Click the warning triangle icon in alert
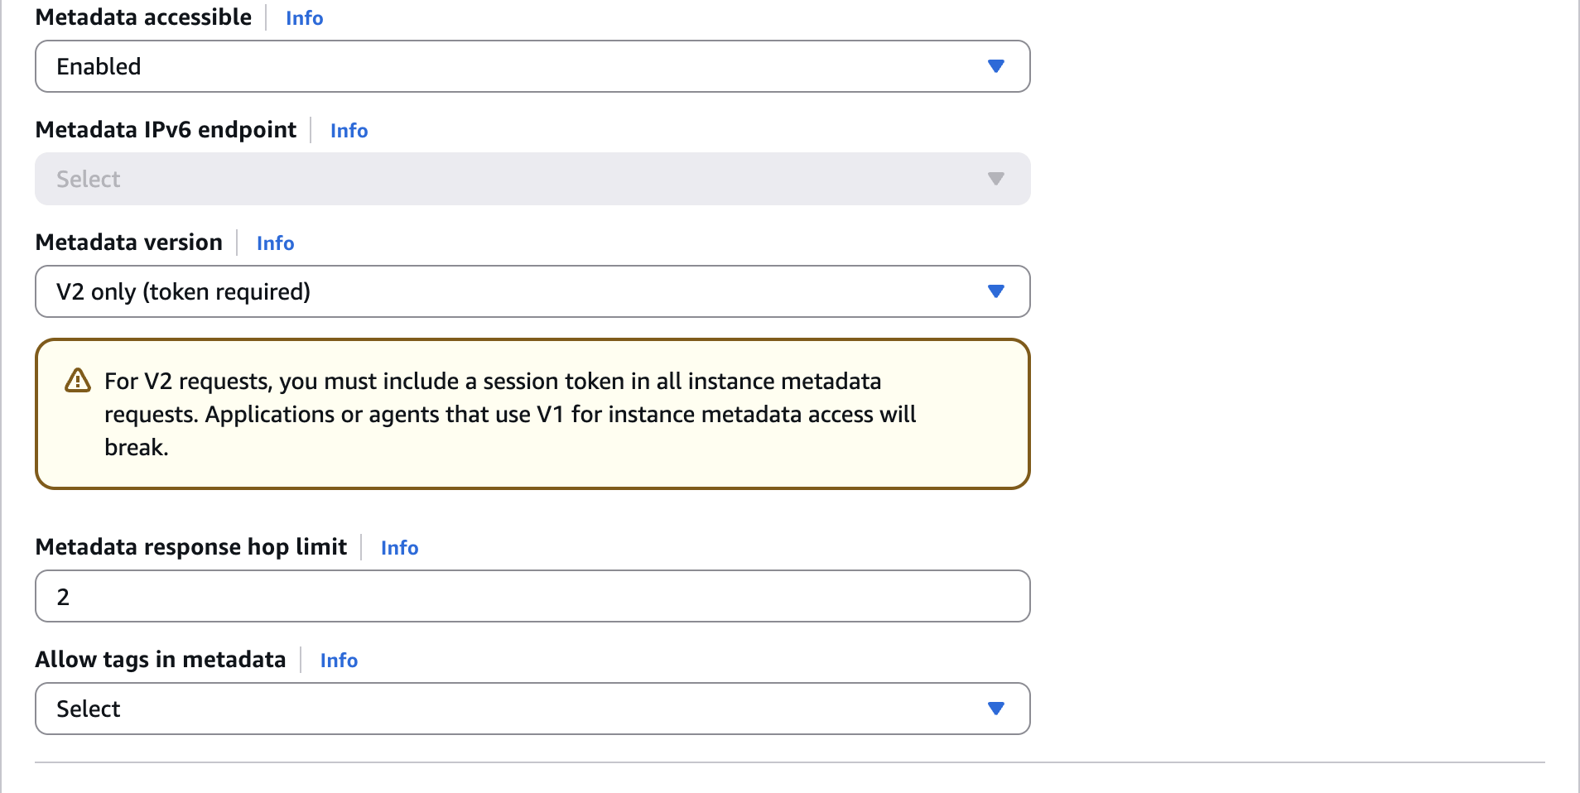1580x793 pixels. click(78, 381)
